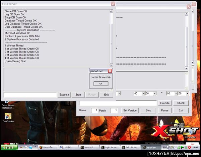This screenshot has width=201, height=157.
Task: Click the first quick launch icon
Action: (21, 148)
